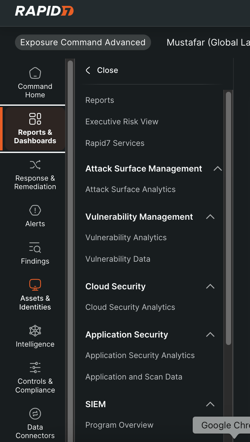Collapse the Application Security section
The image size is (250, 442).
coord(210,335)
